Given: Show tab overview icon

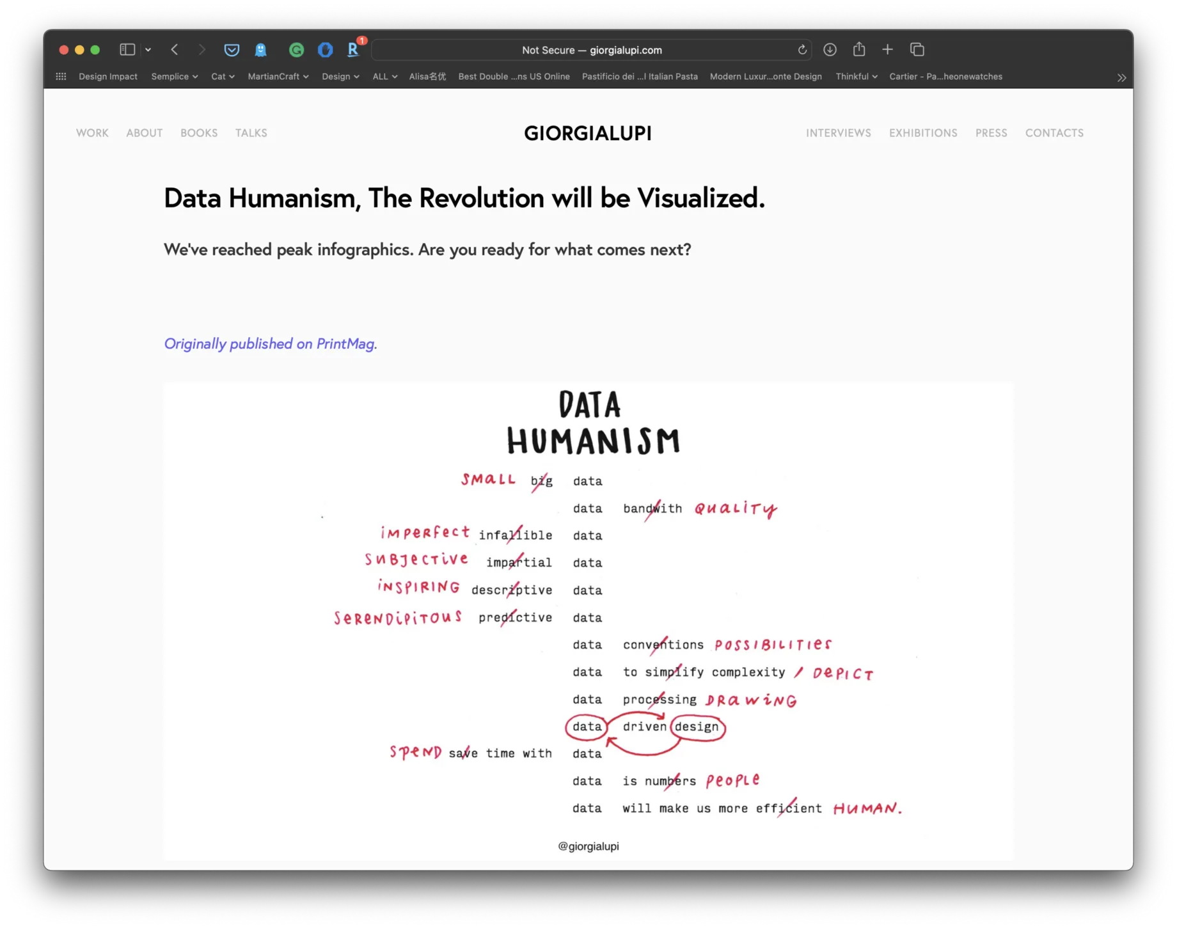Looking at the screenshot, I should click(917, 49).
